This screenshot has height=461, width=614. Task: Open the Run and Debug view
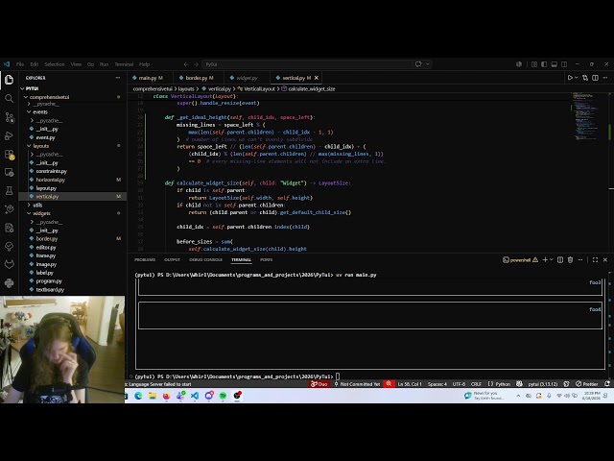[x=9, y=135]
